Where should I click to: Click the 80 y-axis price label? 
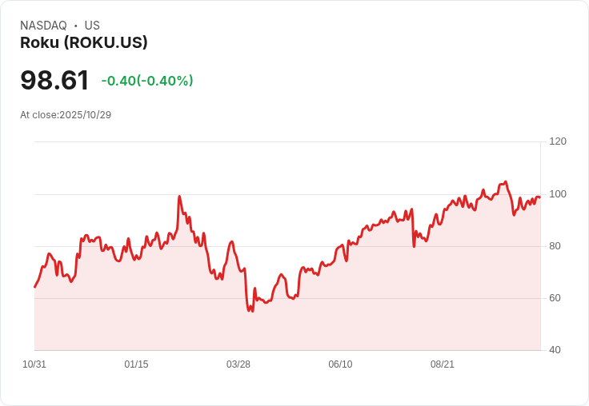(555, 246)
